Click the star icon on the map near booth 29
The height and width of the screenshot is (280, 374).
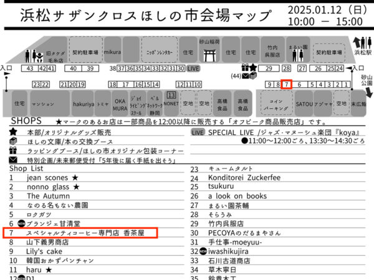pyautogui.click(x=253, y=68)
